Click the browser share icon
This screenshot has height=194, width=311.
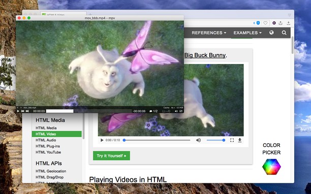(281, 23)
